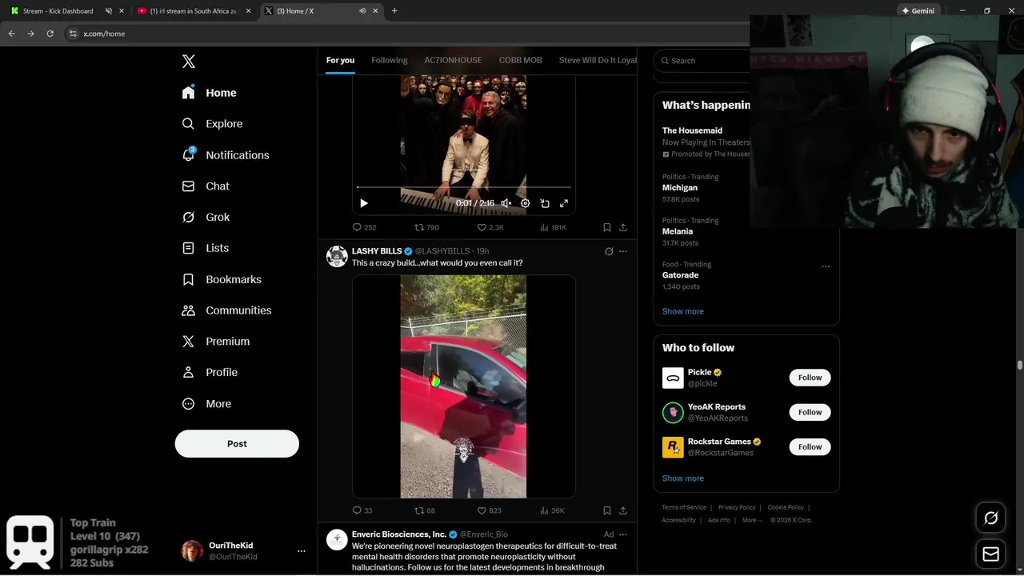Viewport: 1024px width, 576px height.
Task: Open Communities in the sidebar
Action: (226, 310)
